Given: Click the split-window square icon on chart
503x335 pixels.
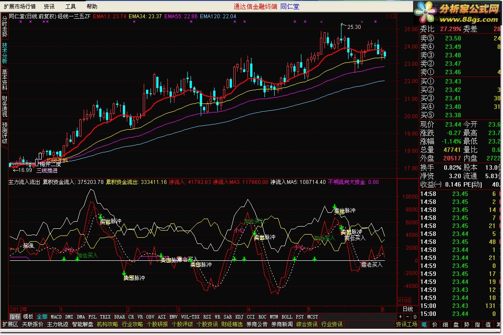Looking at the screenshot, I should 393,16.
